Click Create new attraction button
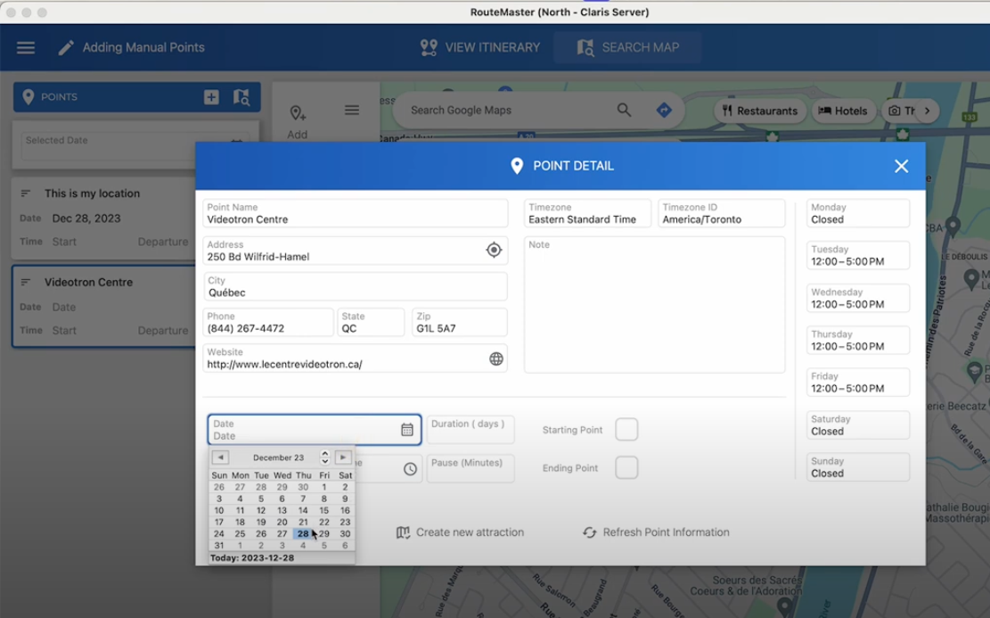 461,532
